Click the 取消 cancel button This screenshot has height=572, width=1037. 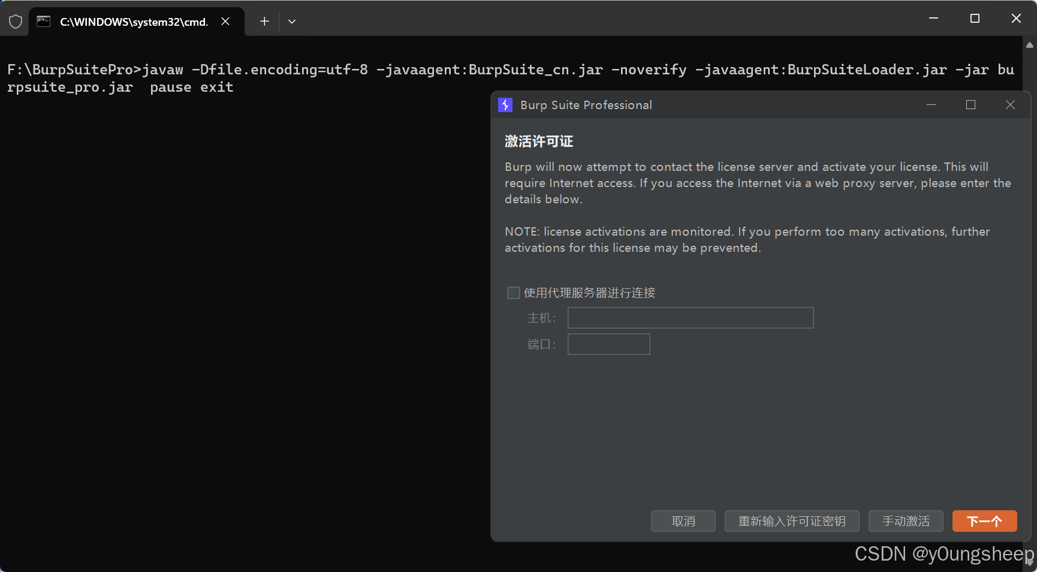[x=683, y=521]
